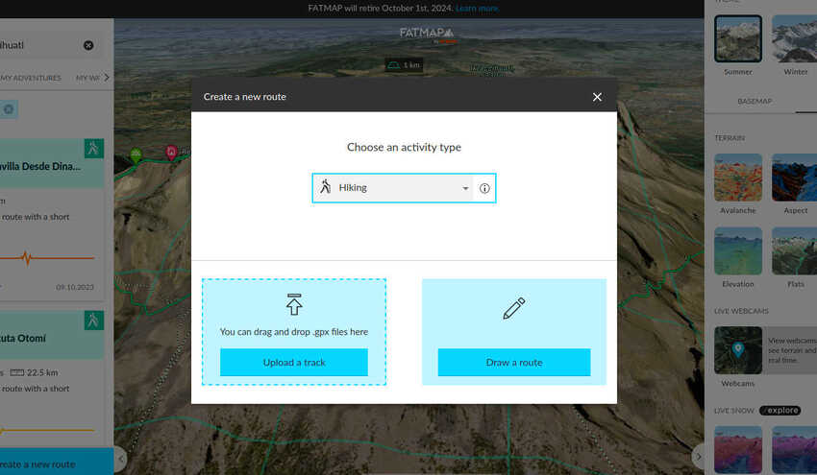Remove the active filter chip
The width and height of the screenshot is (817, 475).
pos(9,109)
